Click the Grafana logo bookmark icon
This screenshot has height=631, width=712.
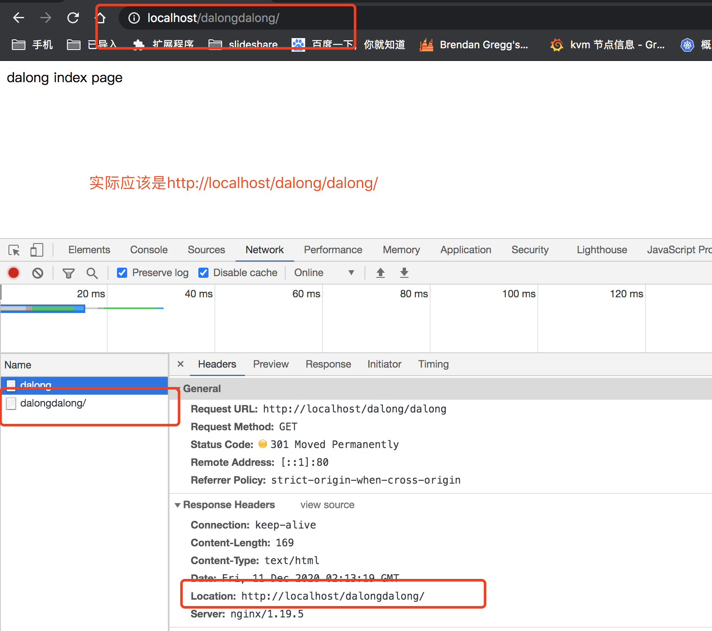click(556, 44)
